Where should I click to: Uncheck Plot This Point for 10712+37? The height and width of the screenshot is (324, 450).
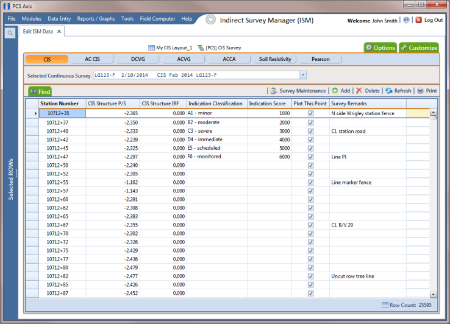[x=310, y=123]
